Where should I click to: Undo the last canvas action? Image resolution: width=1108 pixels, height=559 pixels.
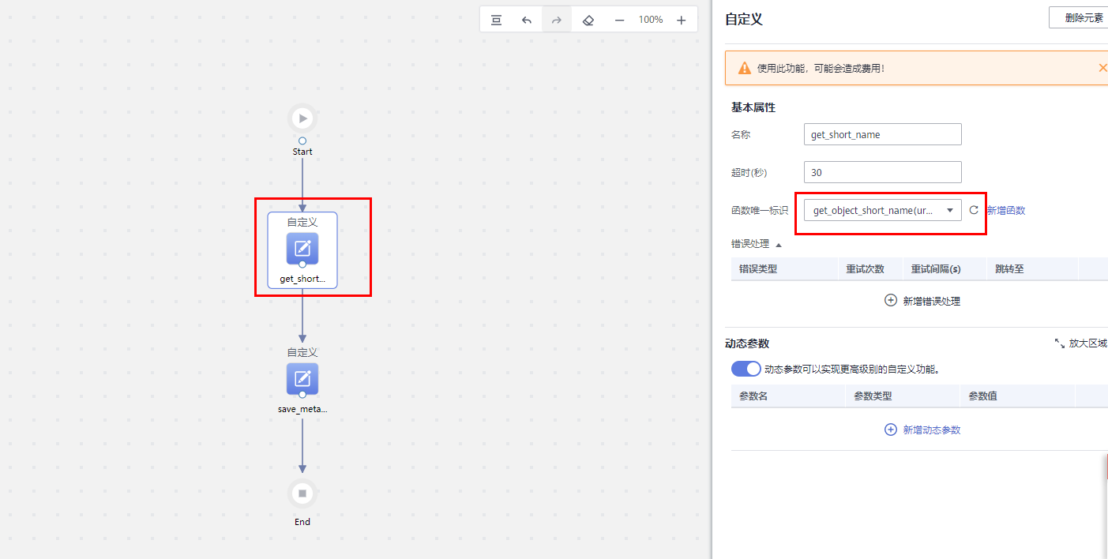pos(527,19)
